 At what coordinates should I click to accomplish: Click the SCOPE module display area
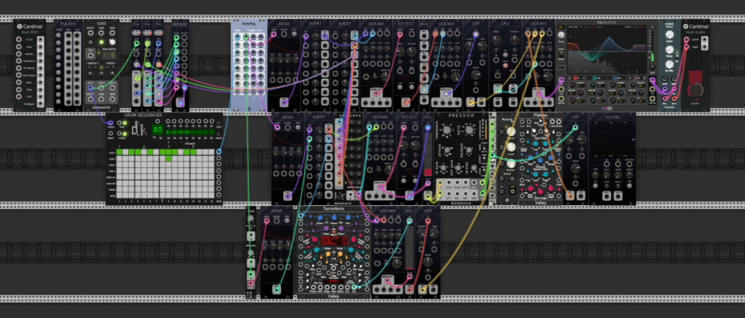(x=611, y=139)
